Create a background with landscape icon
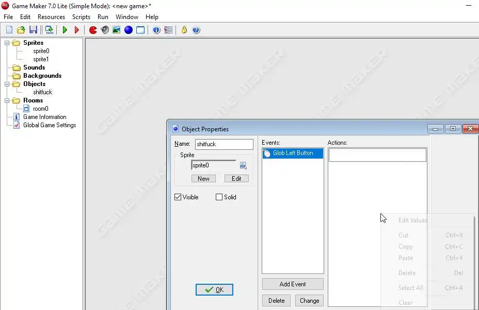The height and width of the screenshot is (310, 479). point(116,30)
